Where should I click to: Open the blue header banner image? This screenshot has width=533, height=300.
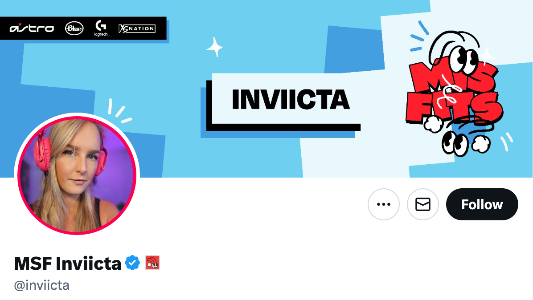(266, 89)
